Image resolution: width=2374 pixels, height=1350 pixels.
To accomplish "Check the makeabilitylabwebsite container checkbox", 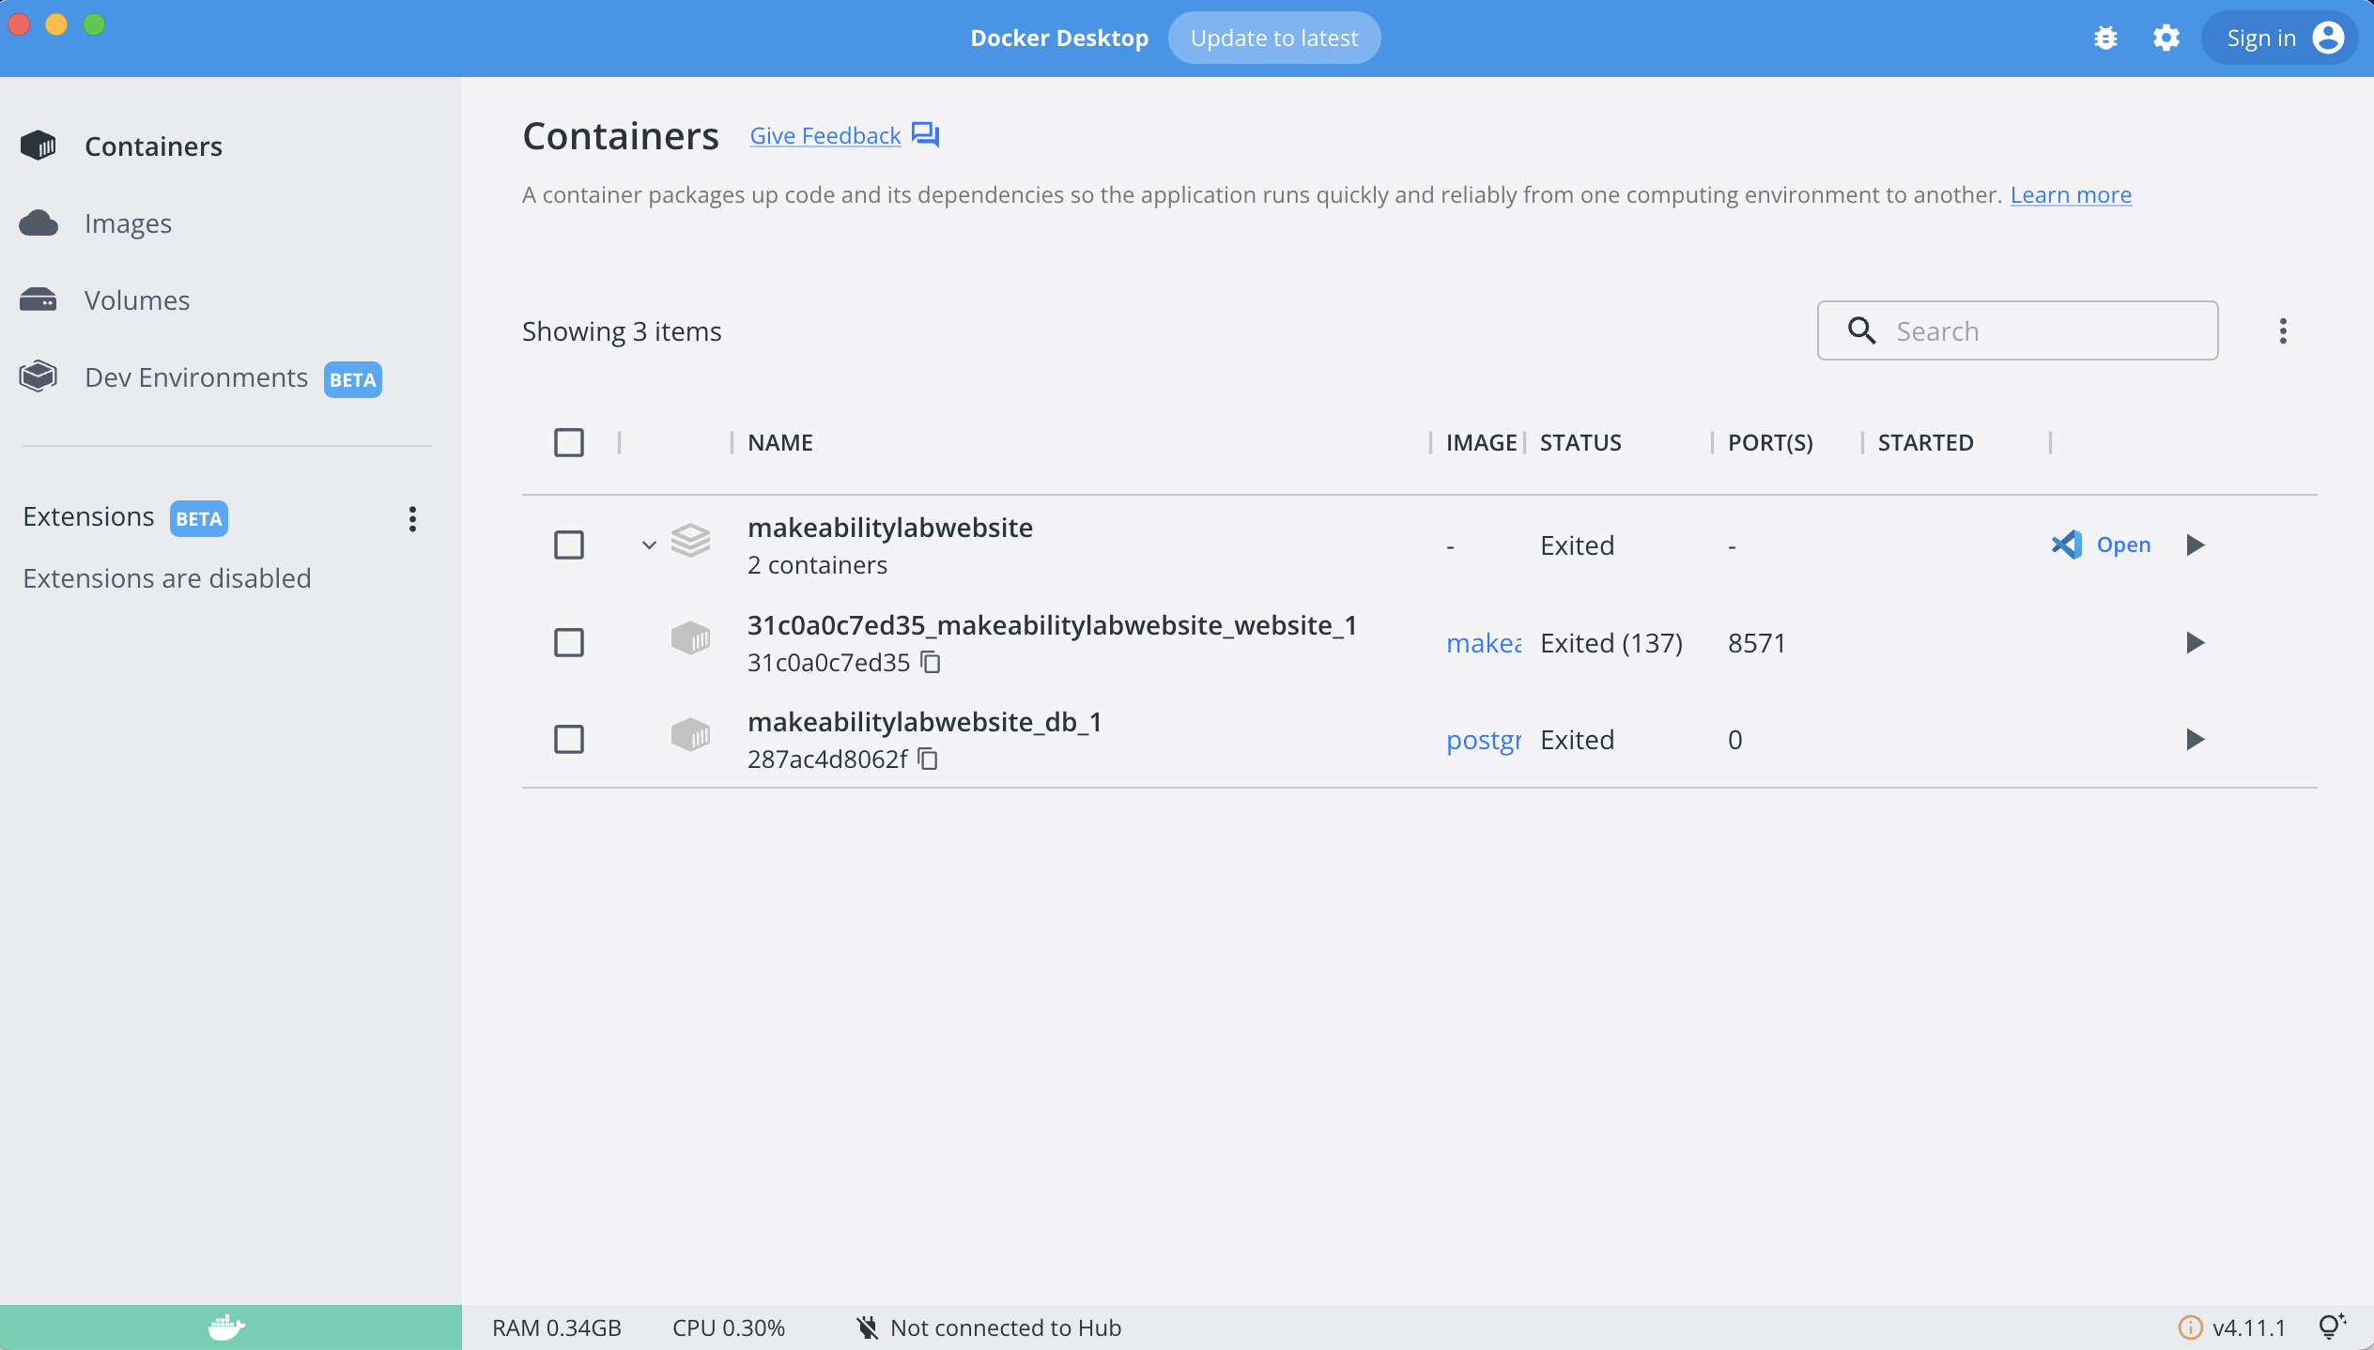I will coord(569,545).
